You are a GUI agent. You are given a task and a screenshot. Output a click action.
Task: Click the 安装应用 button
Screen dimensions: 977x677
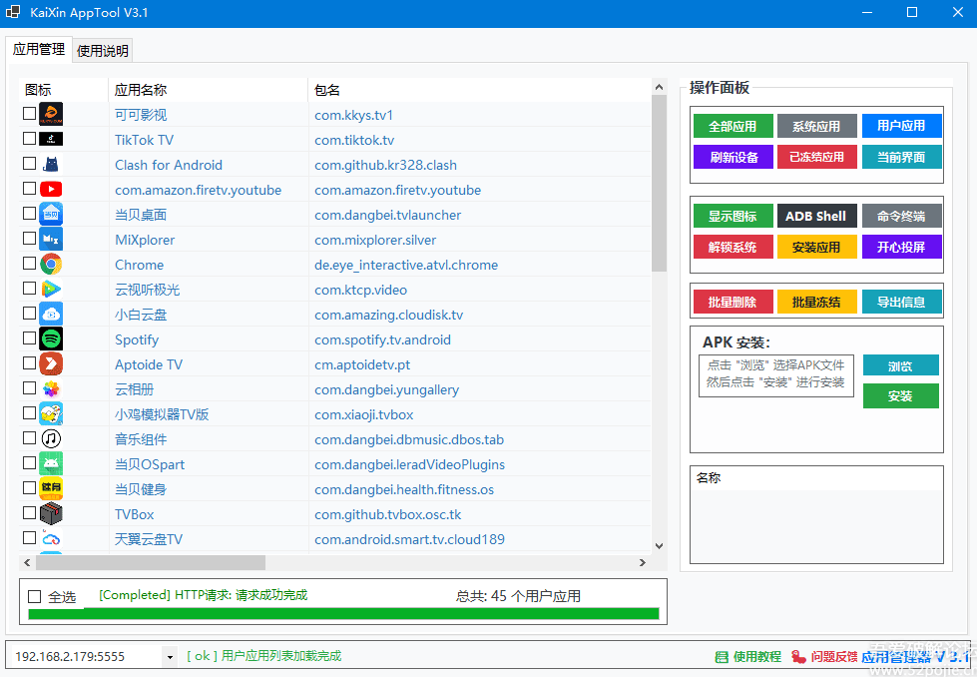tap(817, 247)
